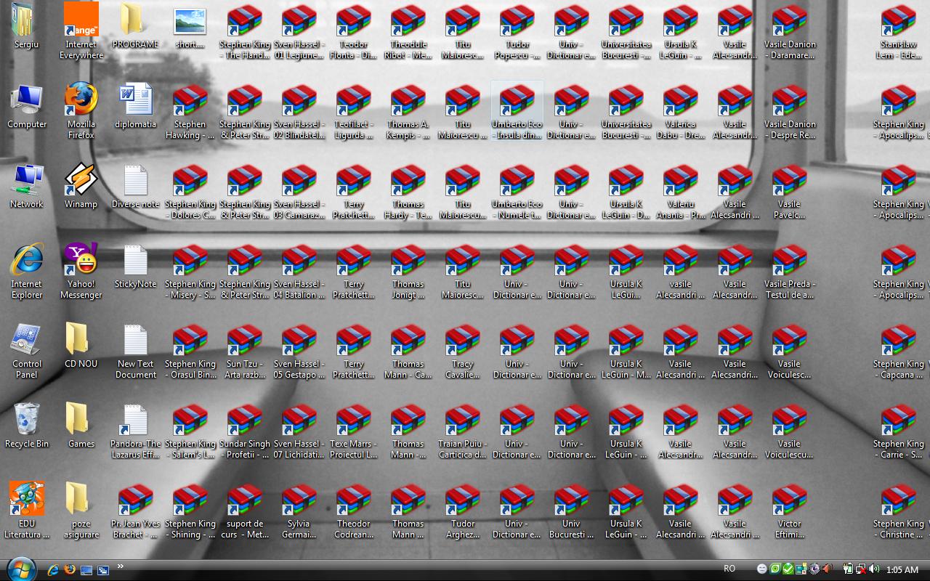Select the diplomatia Word document
Viewport: 930px width, 581px height.
tap(135, 101)
